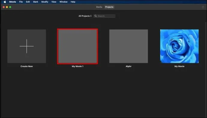Open the Help menu

[73, 2]
